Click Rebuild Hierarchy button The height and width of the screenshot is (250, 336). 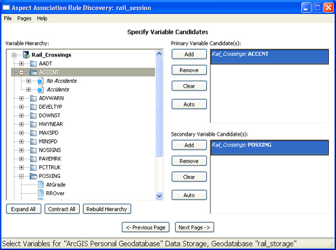click(107, 209)
